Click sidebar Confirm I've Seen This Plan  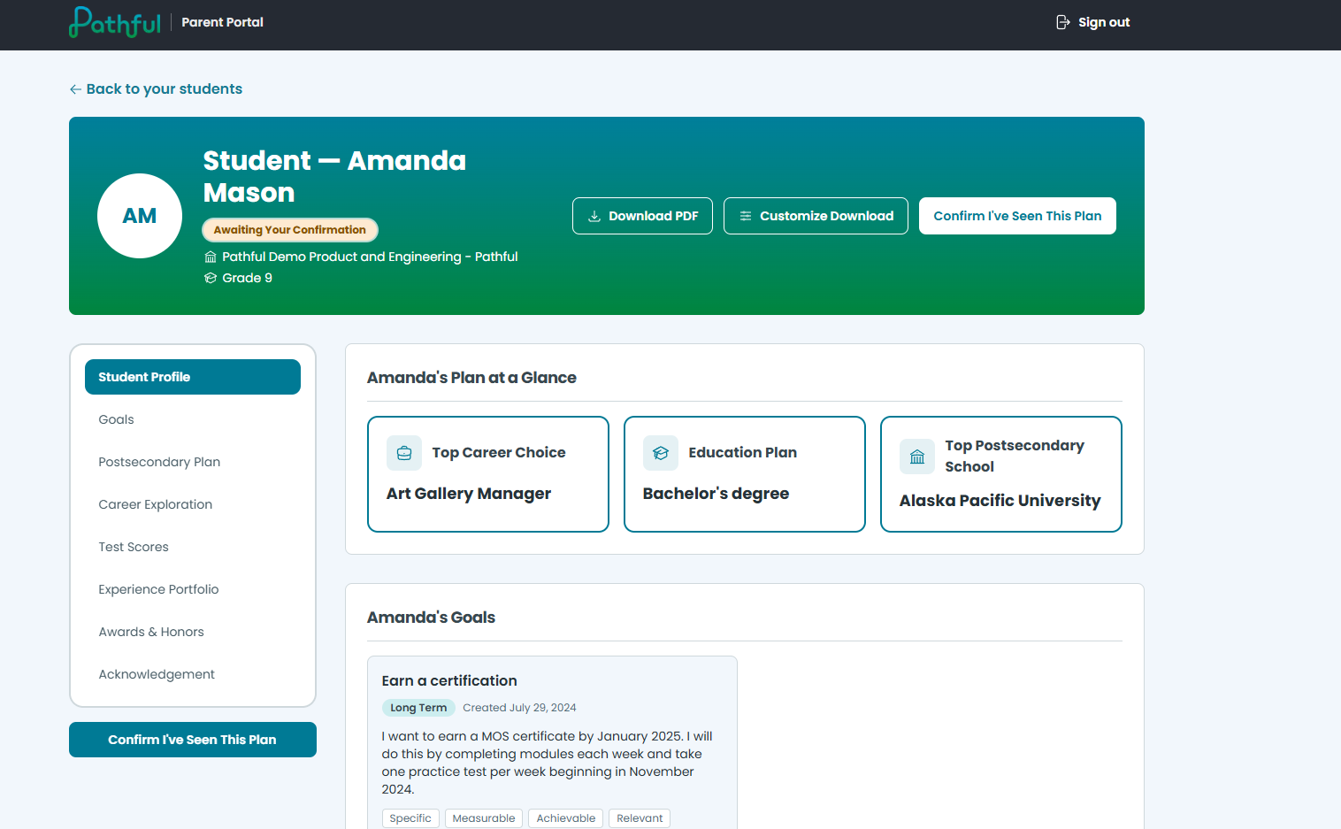pos(193,740)
